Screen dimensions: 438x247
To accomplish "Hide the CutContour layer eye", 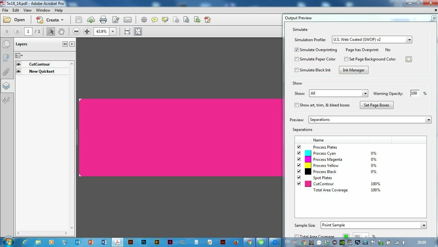I will click(19, 64).
